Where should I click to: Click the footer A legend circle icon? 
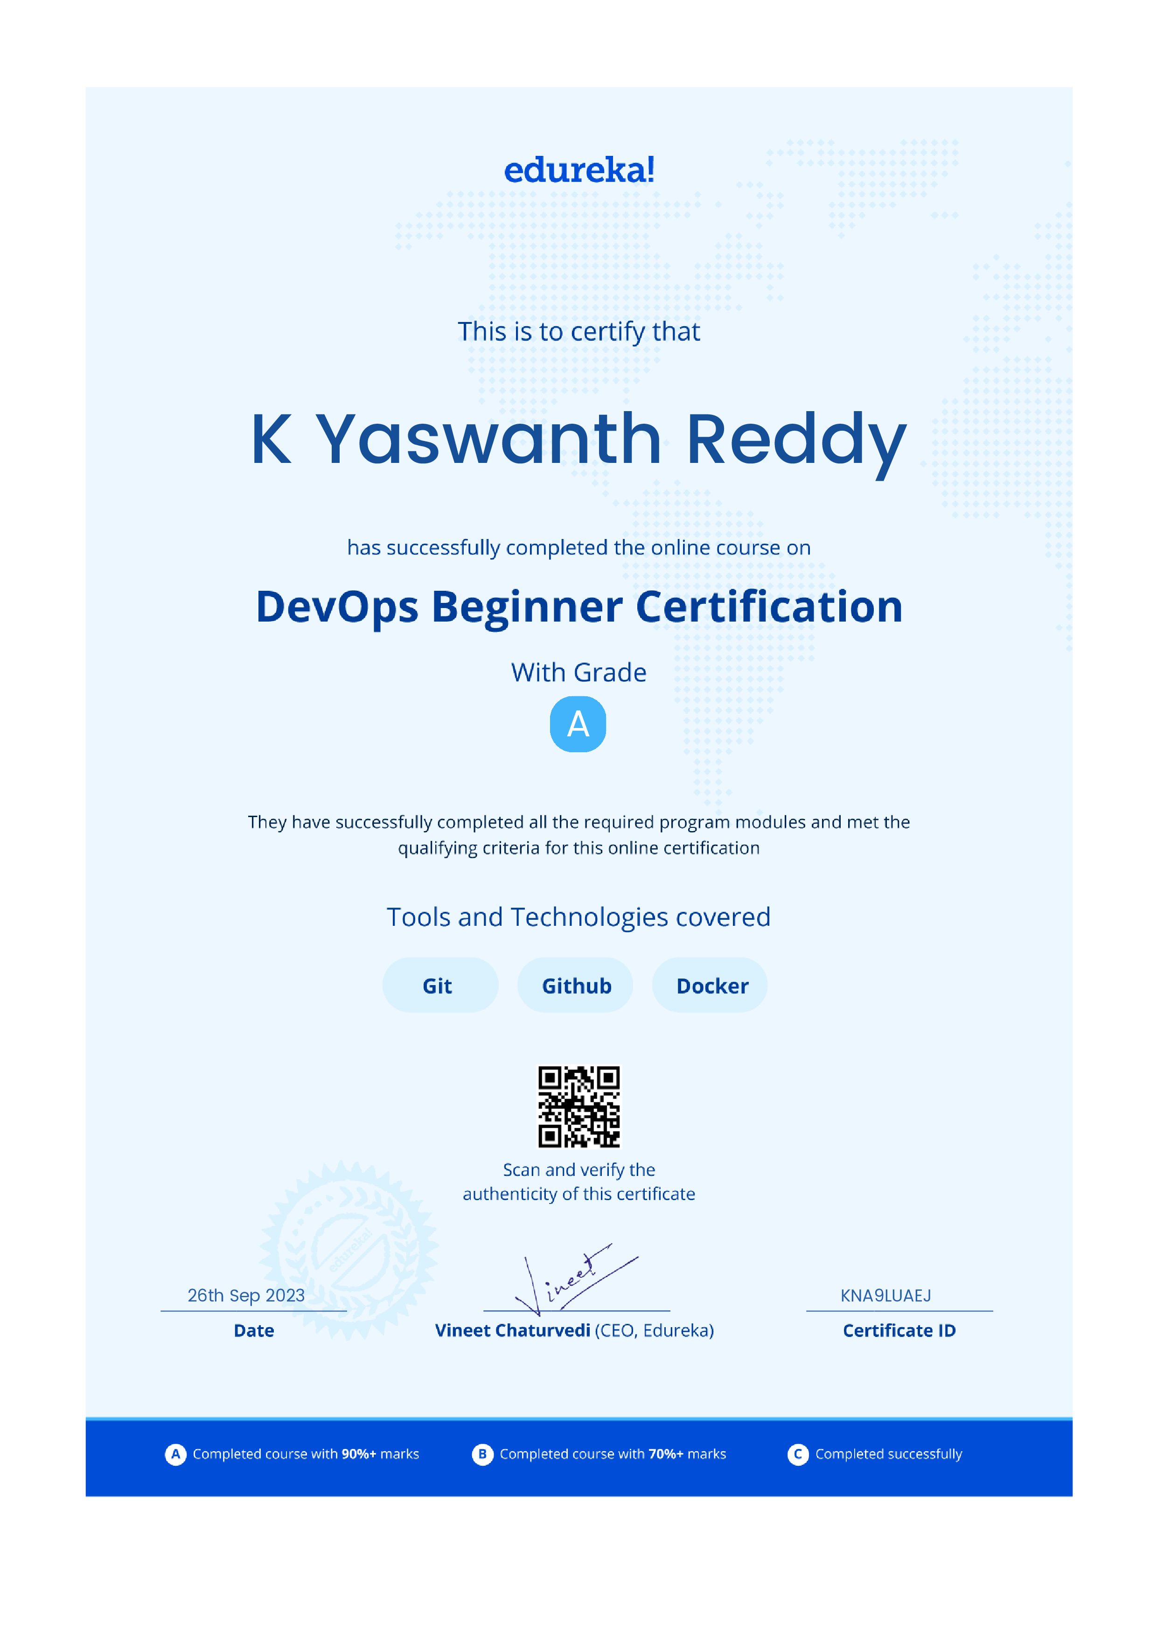[x=175, y=1454]
